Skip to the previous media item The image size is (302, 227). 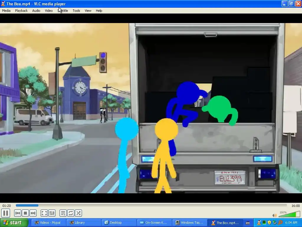click(x=17, y=213)
